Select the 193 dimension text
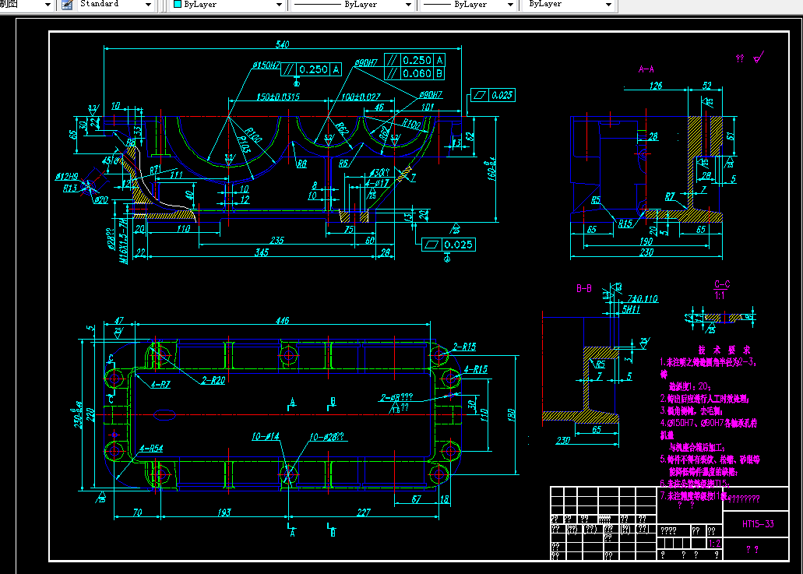Screen dimensions: 803x574 point(224,512)
